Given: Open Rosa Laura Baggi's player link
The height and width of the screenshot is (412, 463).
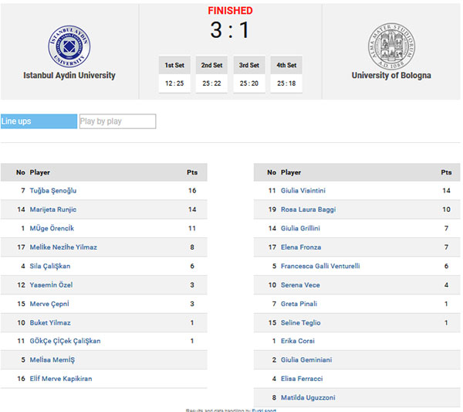Looking at the screenshot, I should 308,209.
